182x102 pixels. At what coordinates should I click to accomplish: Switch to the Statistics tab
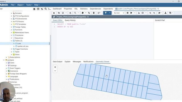[84, 9]
